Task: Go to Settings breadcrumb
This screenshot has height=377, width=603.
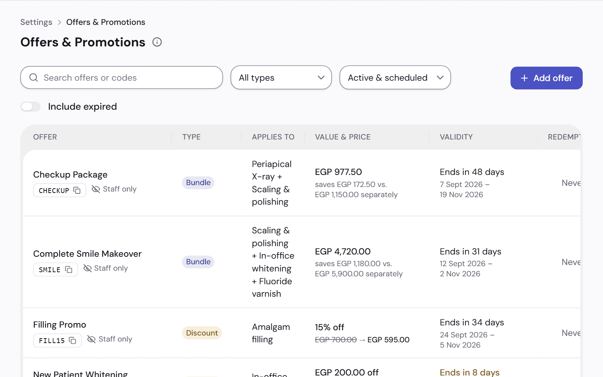Action: point(36,22)
